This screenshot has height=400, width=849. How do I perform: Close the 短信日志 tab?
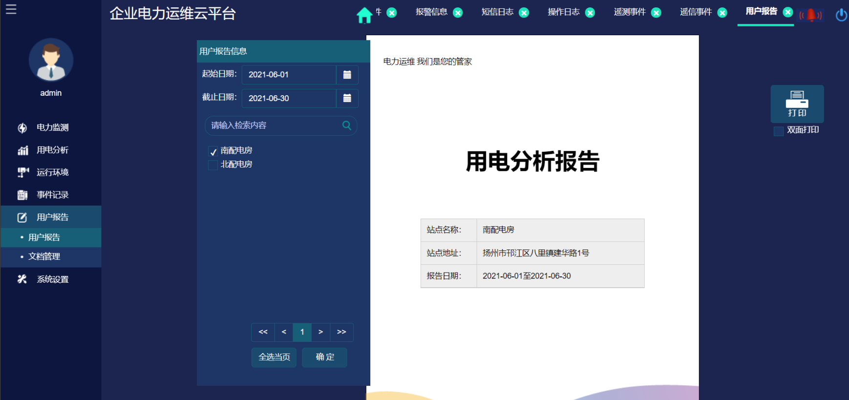pos(524,13)
